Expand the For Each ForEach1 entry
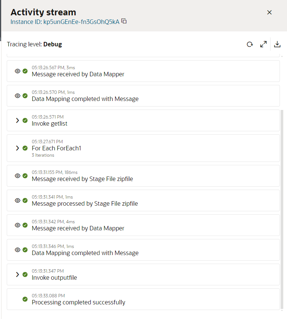 [x=18, y=148]
